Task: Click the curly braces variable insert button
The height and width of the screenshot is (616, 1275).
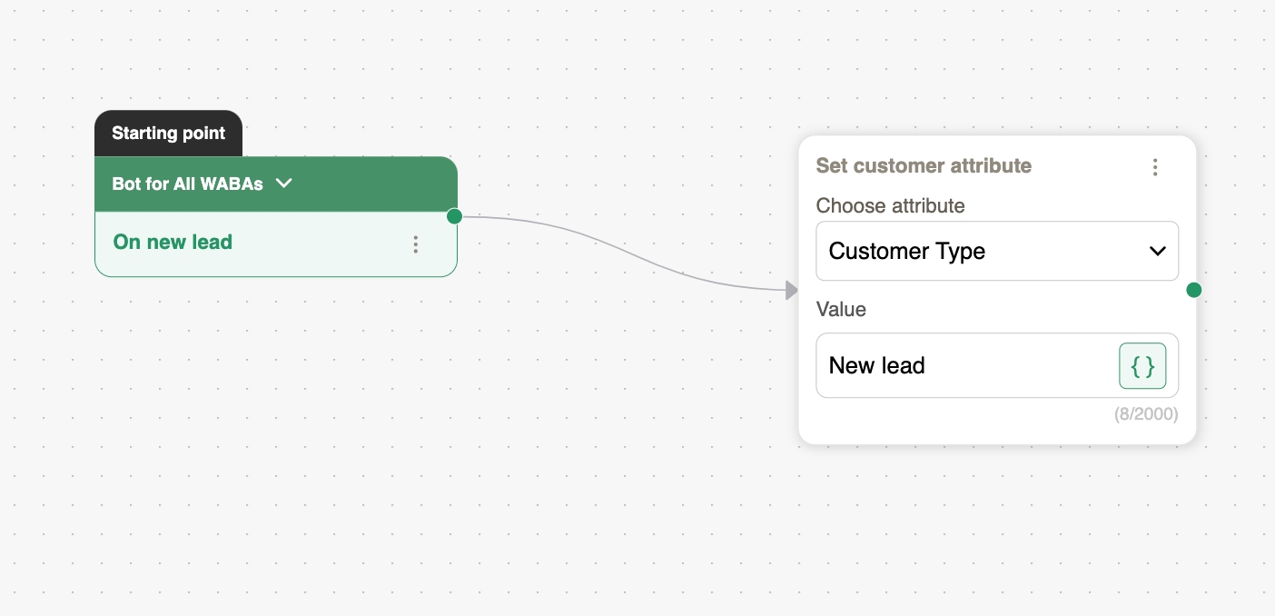Action: pyautogui.click(x=1142, y=366)
